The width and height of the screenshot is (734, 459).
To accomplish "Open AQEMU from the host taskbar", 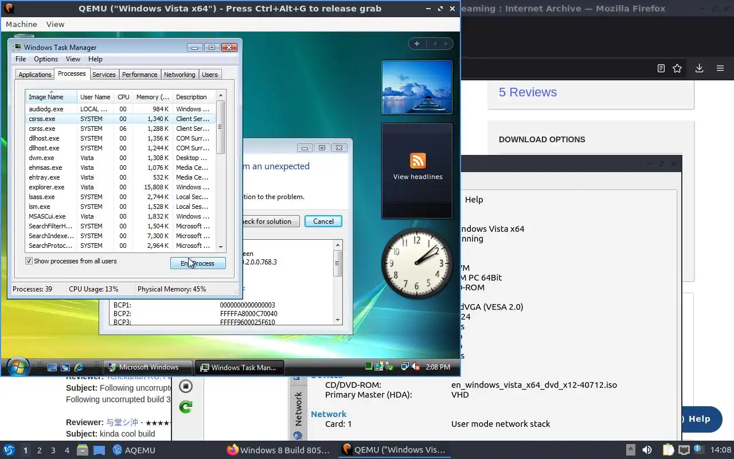I will 134,450.
